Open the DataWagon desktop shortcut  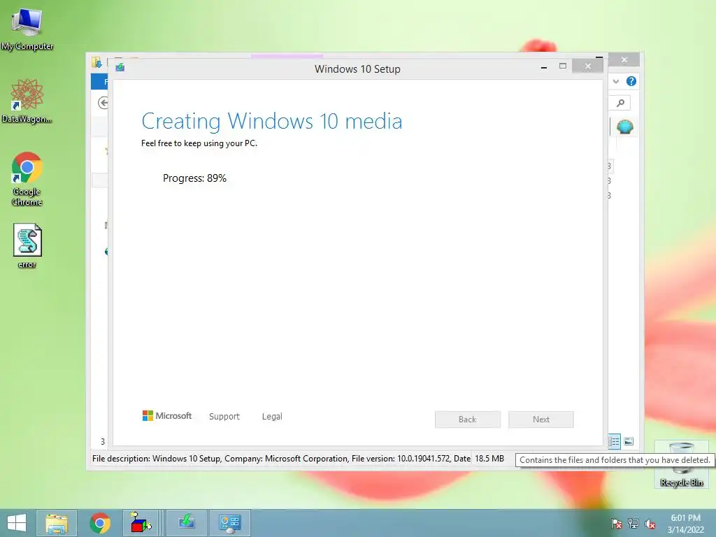coord(27,101)
